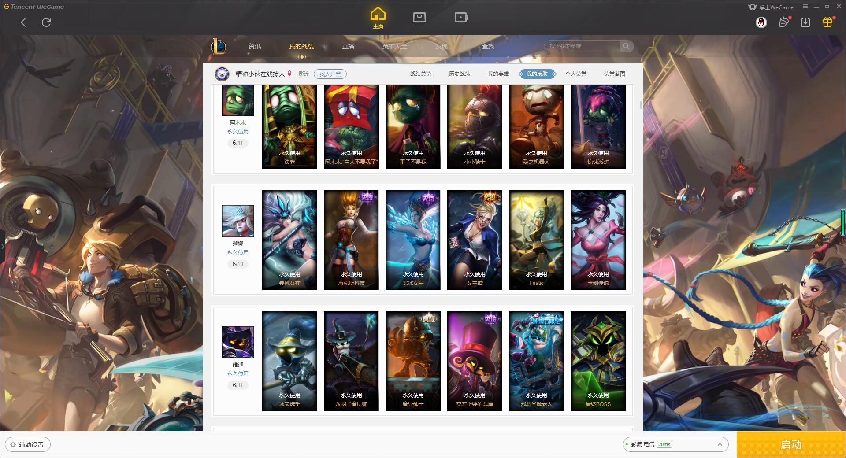Open the 魔导绅士 skin card
The image size is (846, 458).
pyautogui.click(x=413, y=361)
